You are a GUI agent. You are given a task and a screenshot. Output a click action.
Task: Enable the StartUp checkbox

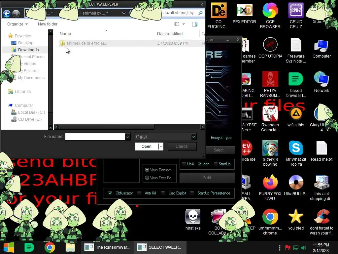point(216,164)
